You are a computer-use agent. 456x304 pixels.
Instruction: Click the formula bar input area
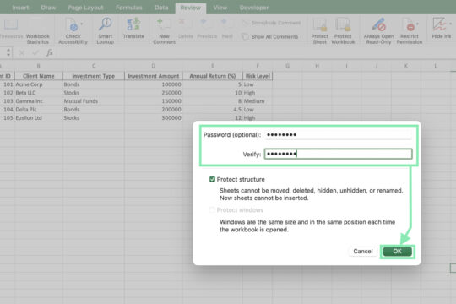256,52
